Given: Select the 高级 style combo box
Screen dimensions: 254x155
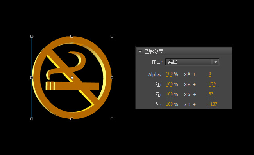Looking at the screenshot, I should coord(192,62).
